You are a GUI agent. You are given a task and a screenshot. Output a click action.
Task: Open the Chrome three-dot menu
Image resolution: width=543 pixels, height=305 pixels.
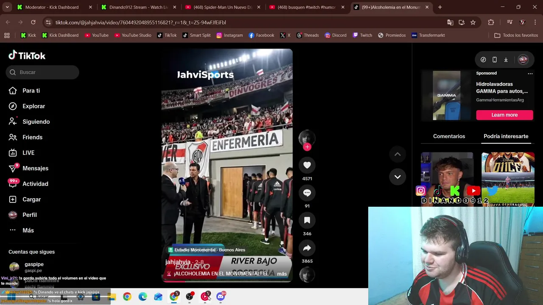535,22
